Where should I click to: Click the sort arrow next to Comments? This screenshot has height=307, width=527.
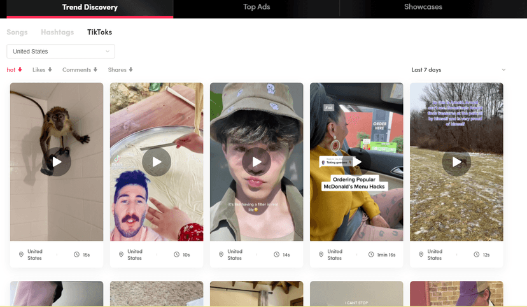pyautogui.click(x=95, y=69)
